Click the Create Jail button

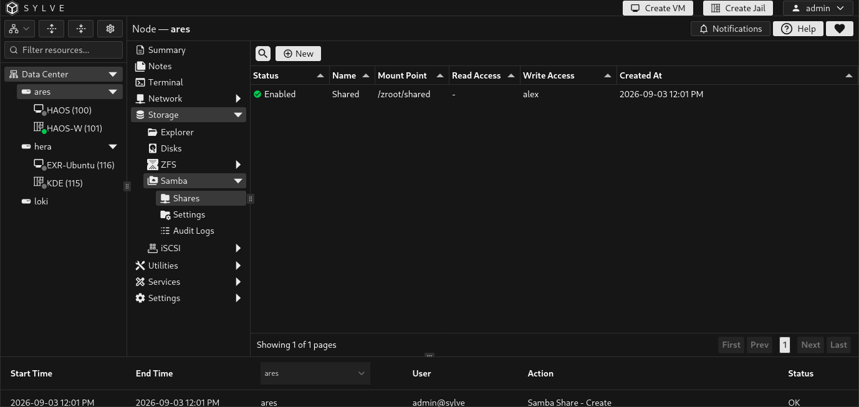tap(738, 8)
